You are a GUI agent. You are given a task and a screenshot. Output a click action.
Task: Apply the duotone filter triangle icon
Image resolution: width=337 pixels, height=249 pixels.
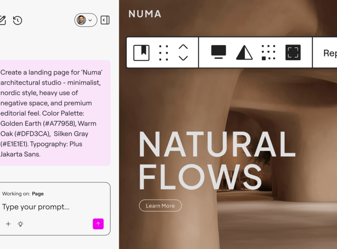tap(244, 53)
